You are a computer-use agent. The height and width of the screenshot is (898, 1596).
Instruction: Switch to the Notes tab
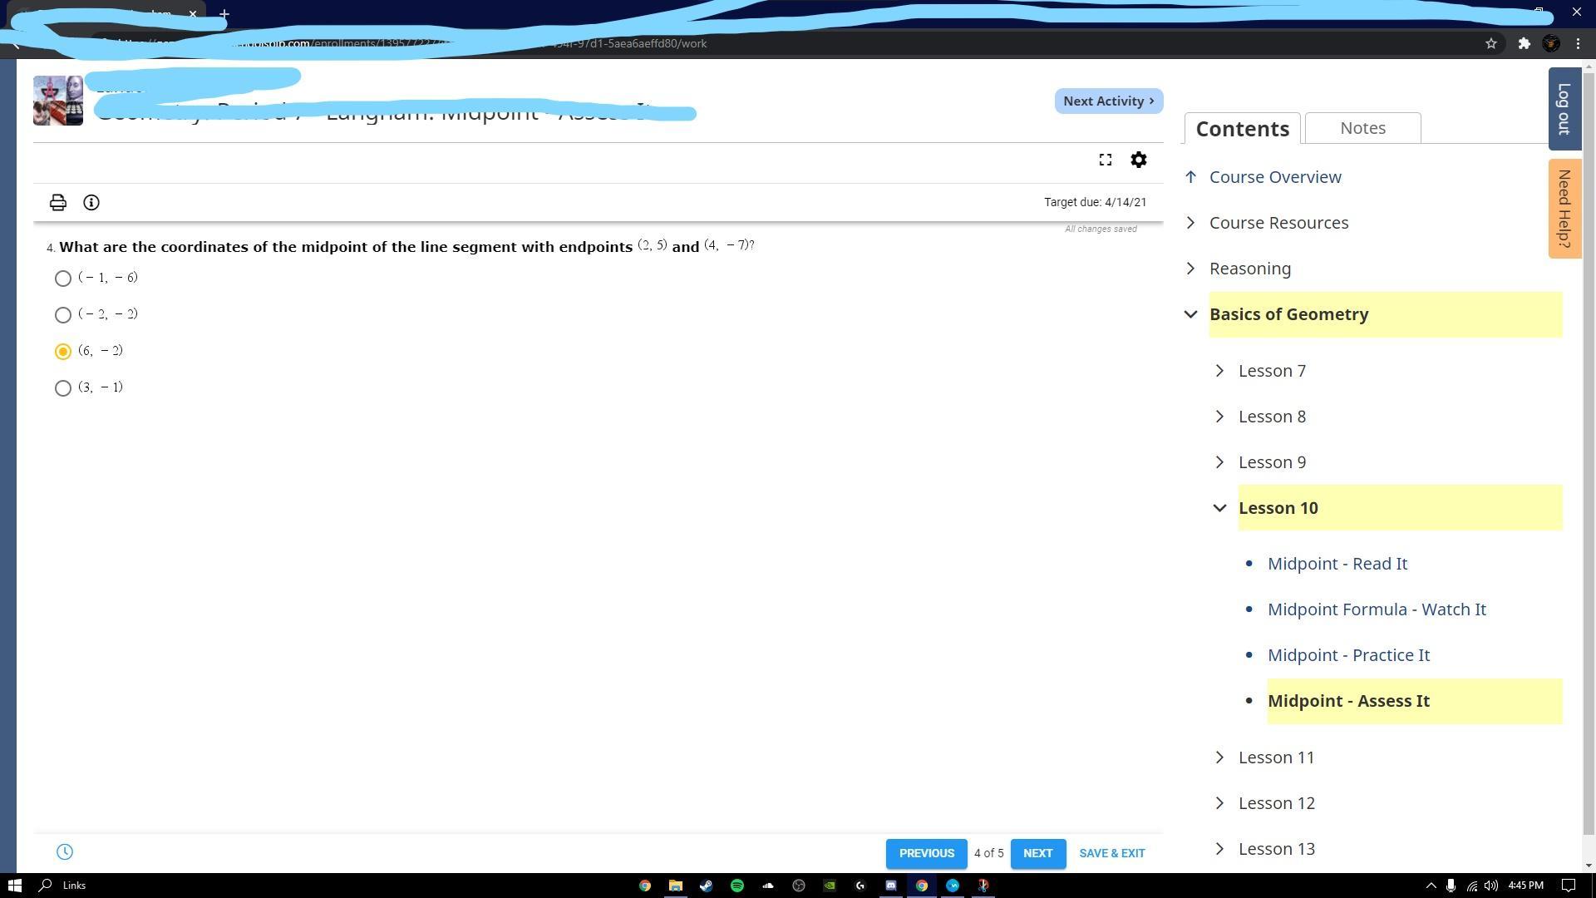tap(1362, 128)
